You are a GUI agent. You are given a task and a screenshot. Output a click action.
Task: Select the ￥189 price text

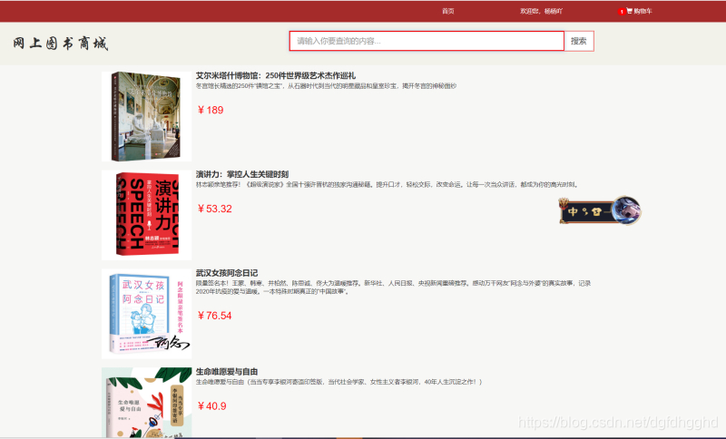click(x=211, y=110)
